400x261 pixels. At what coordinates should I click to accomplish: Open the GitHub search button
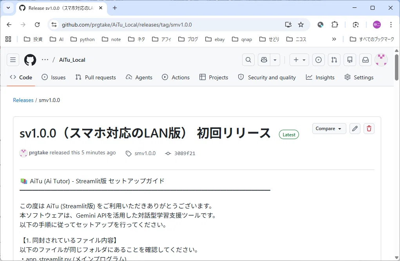248,60
